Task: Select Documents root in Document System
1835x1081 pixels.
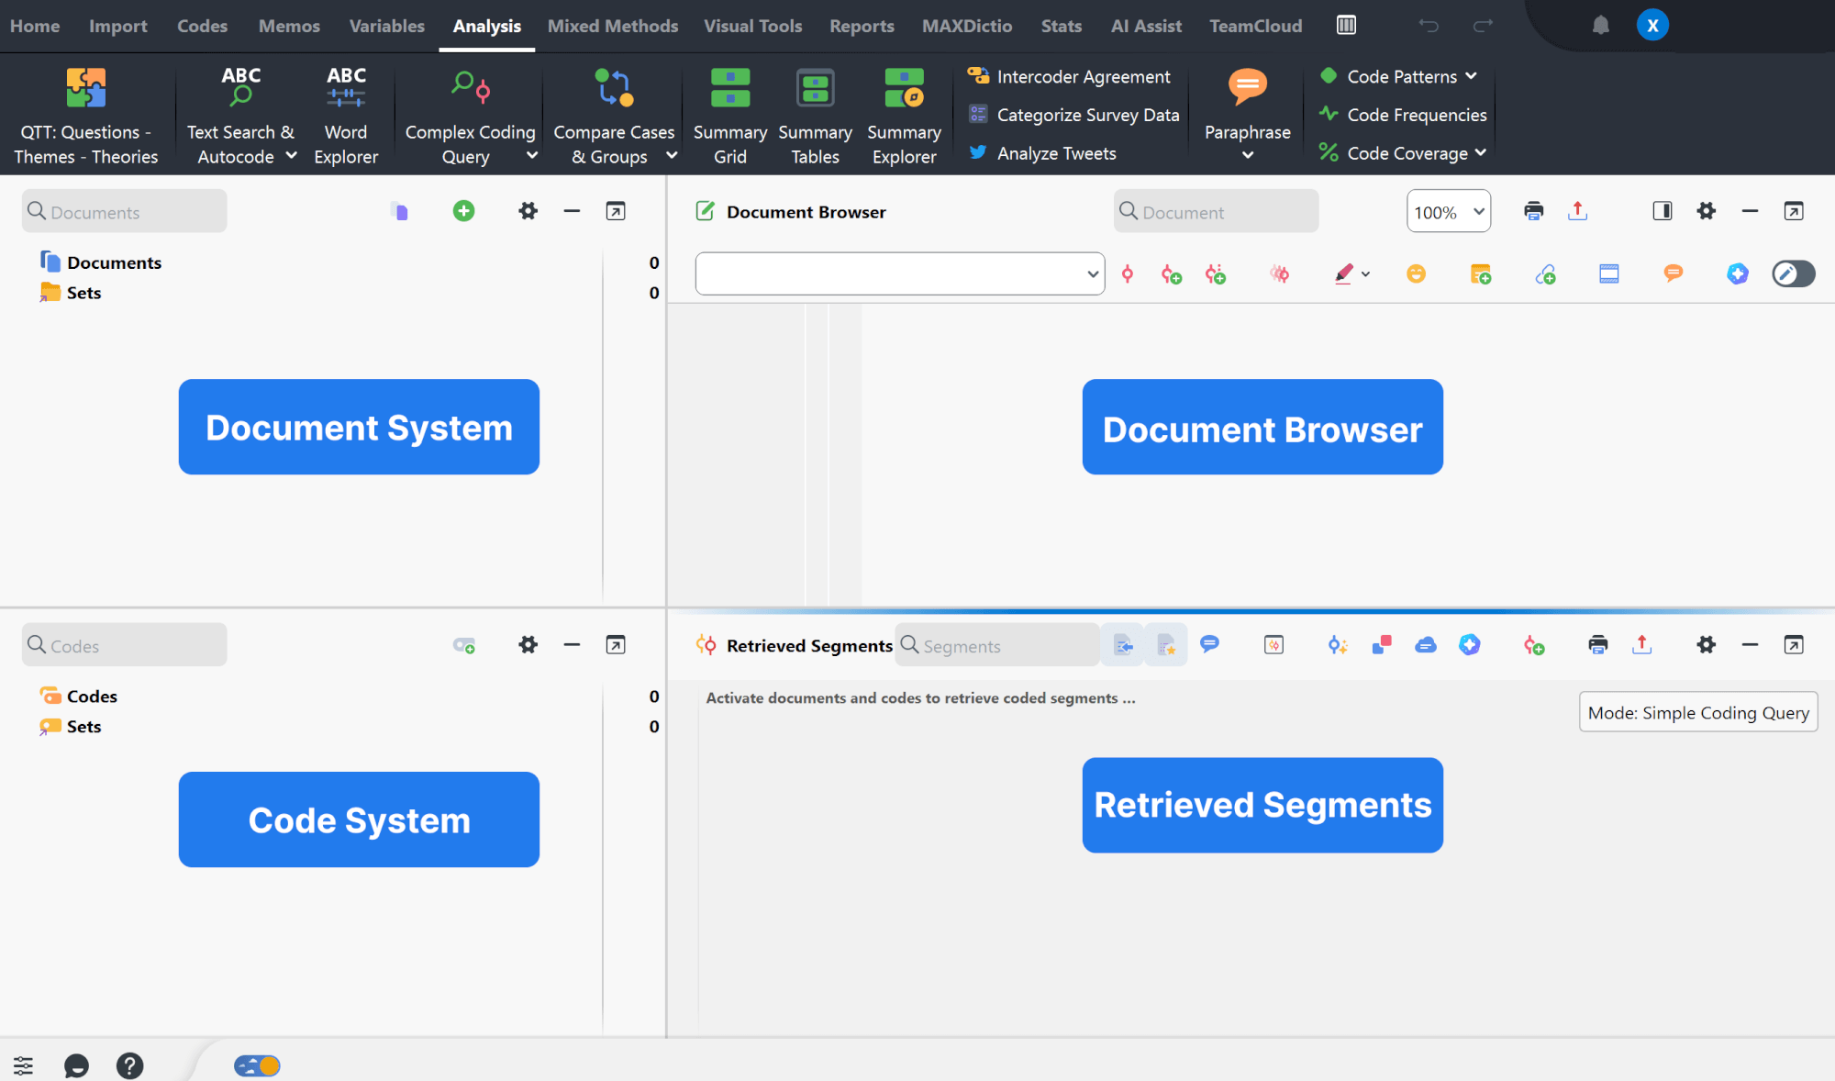Action: [x=114, y=262]
